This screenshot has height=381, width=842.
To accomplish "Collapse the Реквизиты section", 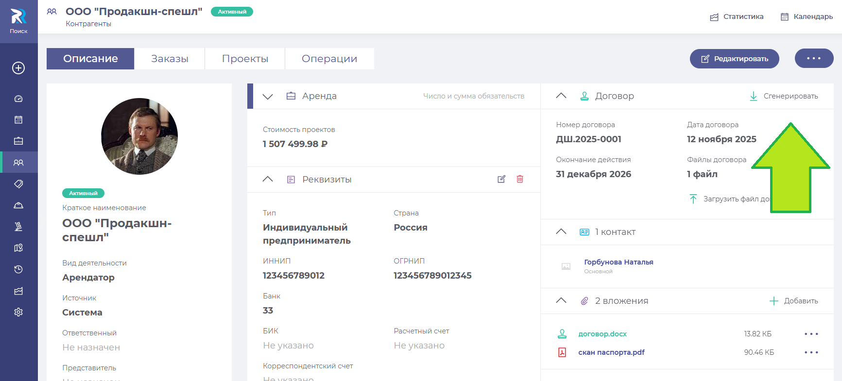I will (268, 179).
